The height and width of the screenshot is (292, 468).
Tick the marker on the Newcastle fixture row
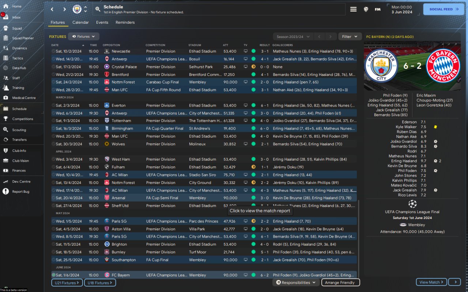click(53, 51)
